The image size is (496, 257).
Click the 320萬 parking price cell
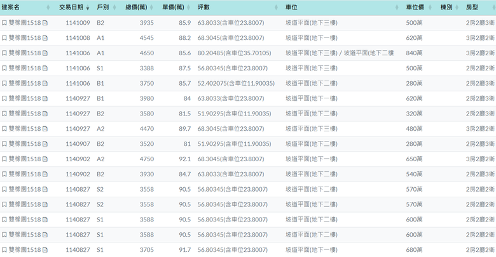click(x=414, y=114)
